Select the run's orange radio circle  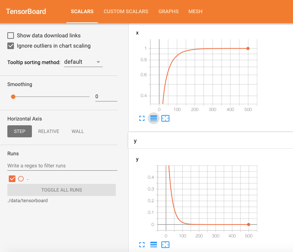tap(21, 179)
